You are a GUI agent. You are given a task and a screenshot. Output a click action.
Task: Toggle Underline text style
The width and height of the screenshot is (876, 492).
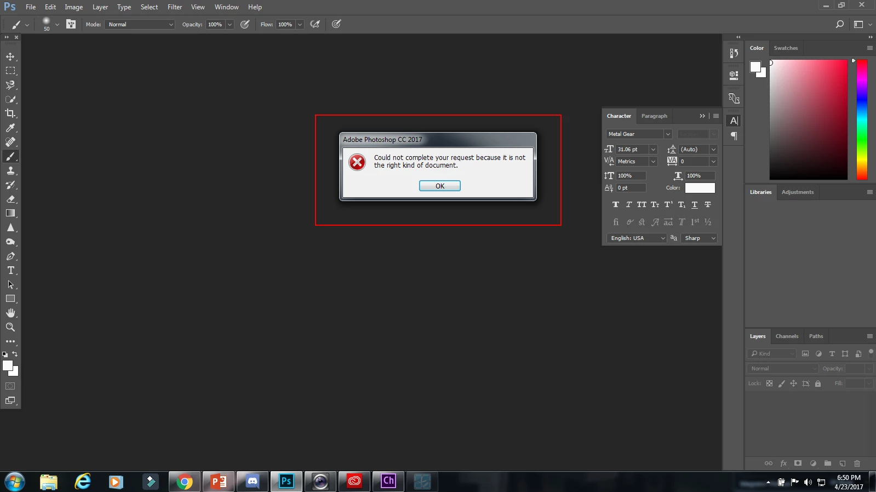pyautogui.click(x=695, y=204)
